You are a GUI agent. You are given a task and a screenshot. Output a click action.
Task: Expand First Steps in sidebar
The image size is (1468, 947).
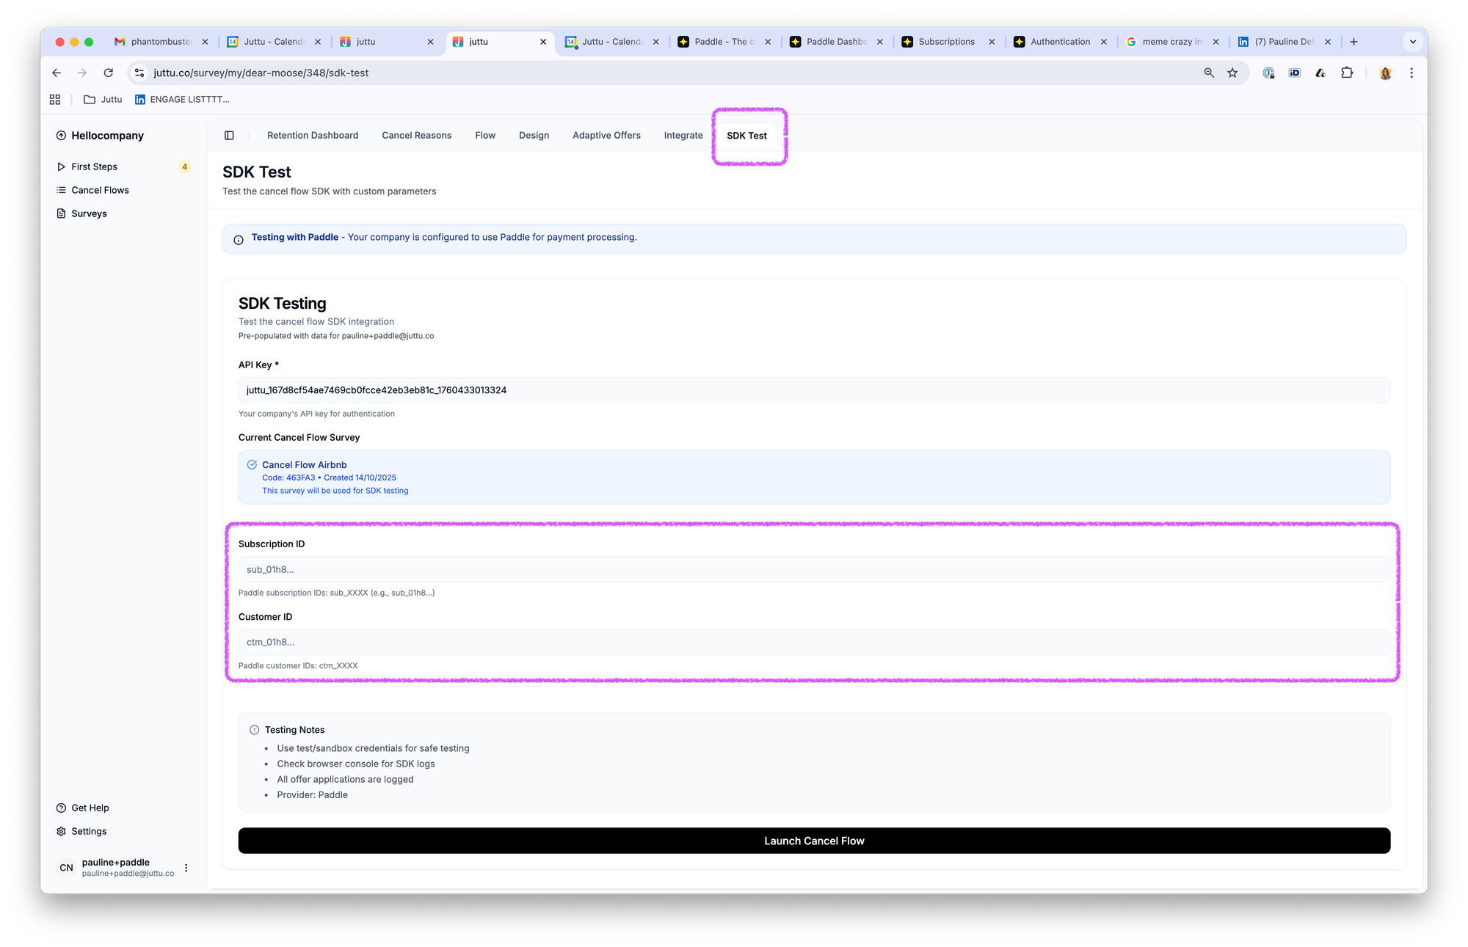pos(94,167)
